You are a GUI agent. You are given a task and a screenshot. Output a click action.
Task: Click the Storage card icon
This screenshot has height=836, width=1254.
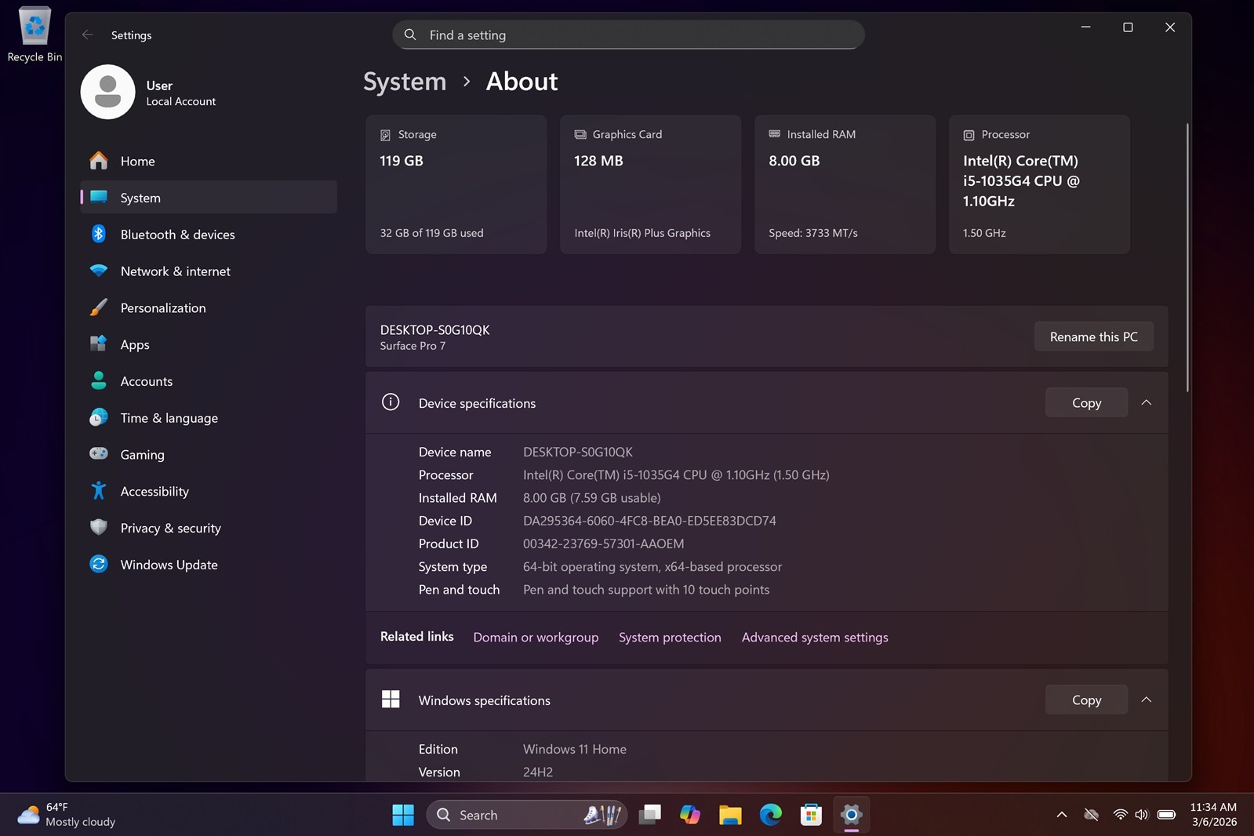pos(385,135)
